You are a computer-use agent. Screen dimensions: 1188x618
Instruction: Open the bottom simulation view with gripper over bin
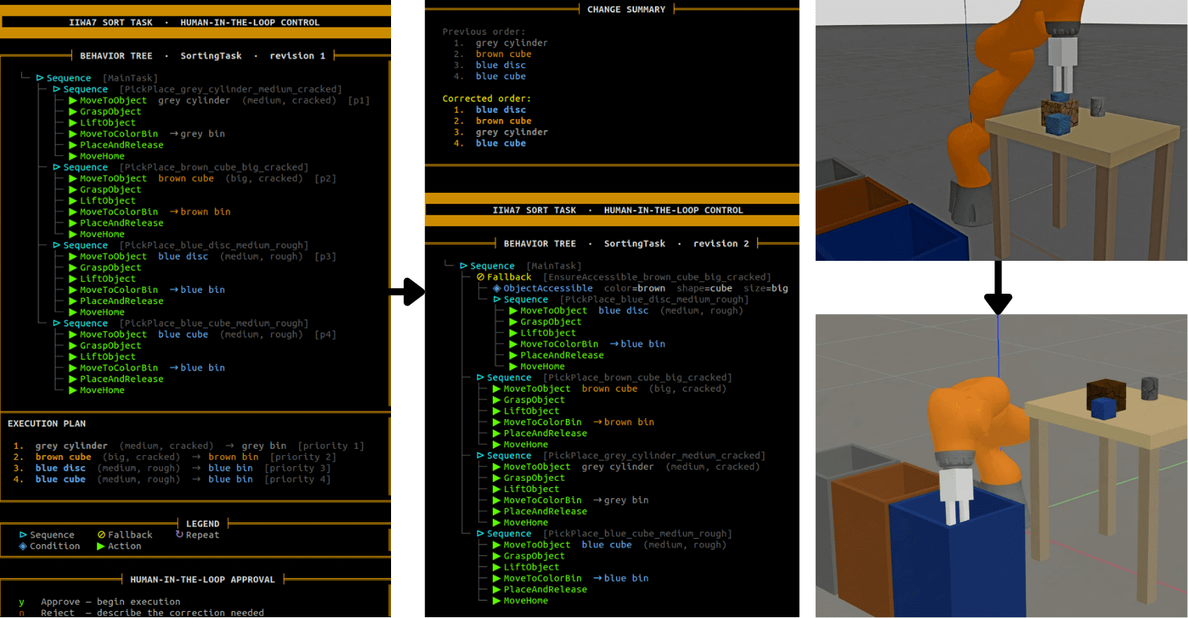click(x=1001, y=466)
